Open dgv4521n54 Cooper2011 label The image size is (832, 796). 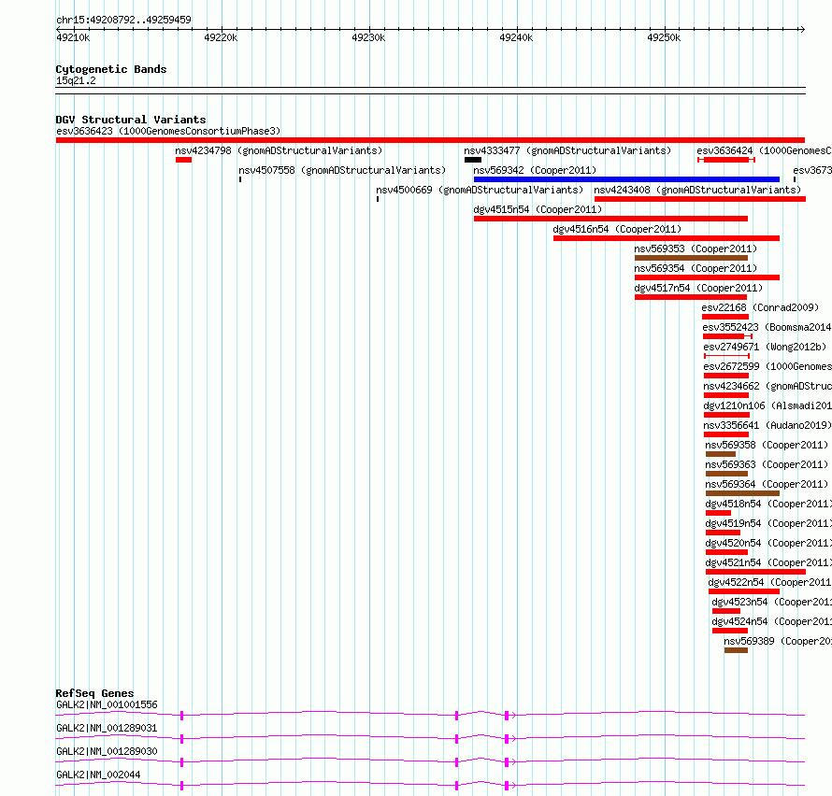point(768,562)
